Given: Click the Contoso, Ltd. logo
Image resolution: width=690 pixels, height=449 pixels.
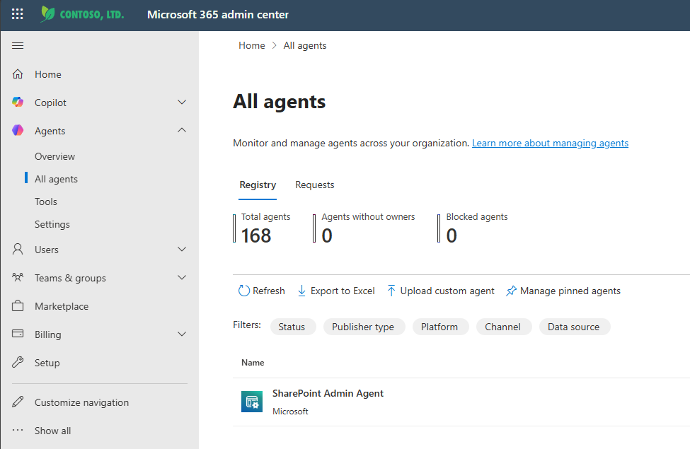Looking at the screenshot, I should 82,14.
